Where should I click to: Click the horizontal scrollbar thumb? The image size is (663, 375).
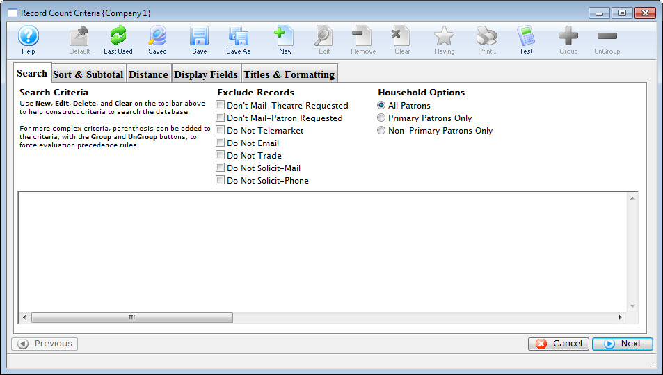click(132, 318)
